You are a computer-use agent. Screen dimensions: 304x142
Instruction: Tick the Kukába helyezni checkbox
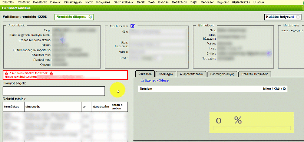coord(298,17)
